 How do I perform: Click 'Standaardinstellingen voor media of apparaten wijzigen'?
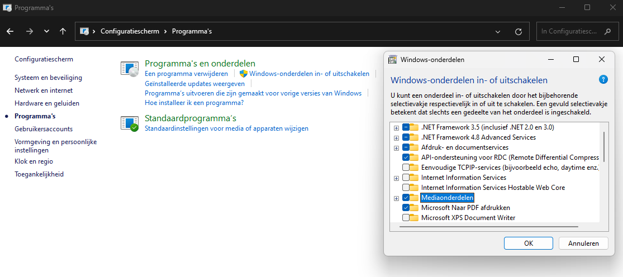[x=226, y=128]
